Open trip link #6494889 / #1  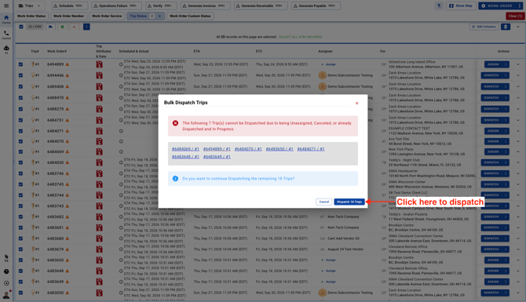(217, 149)
